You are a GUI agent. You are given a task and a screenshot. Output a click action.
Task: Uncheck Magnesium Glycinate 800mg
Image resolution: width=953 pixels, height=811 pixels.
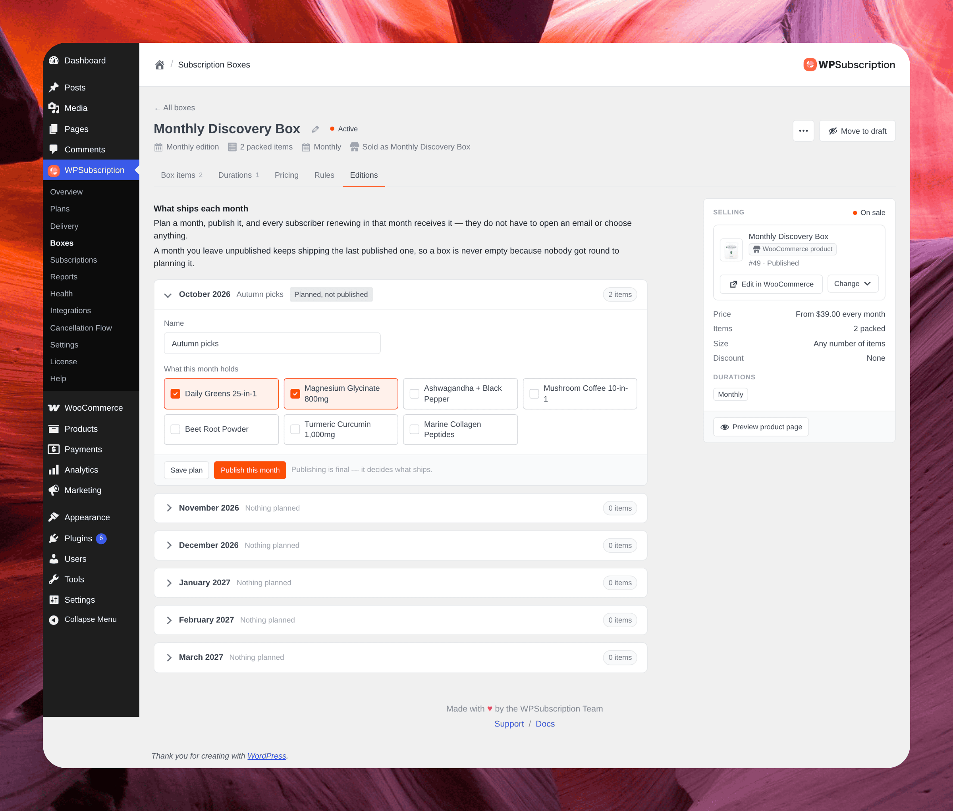[x=295, y=394]
